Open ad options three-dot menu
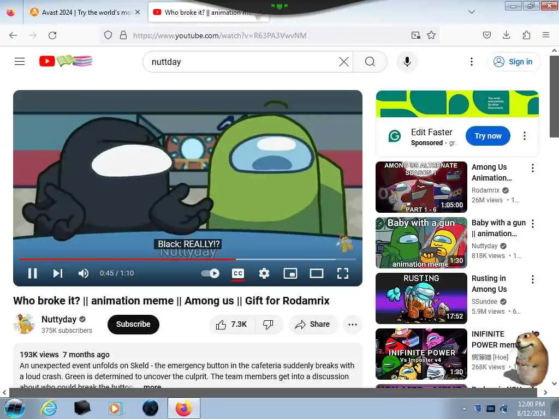Viewport: 559px width, 419px height. tap(524, 136)
